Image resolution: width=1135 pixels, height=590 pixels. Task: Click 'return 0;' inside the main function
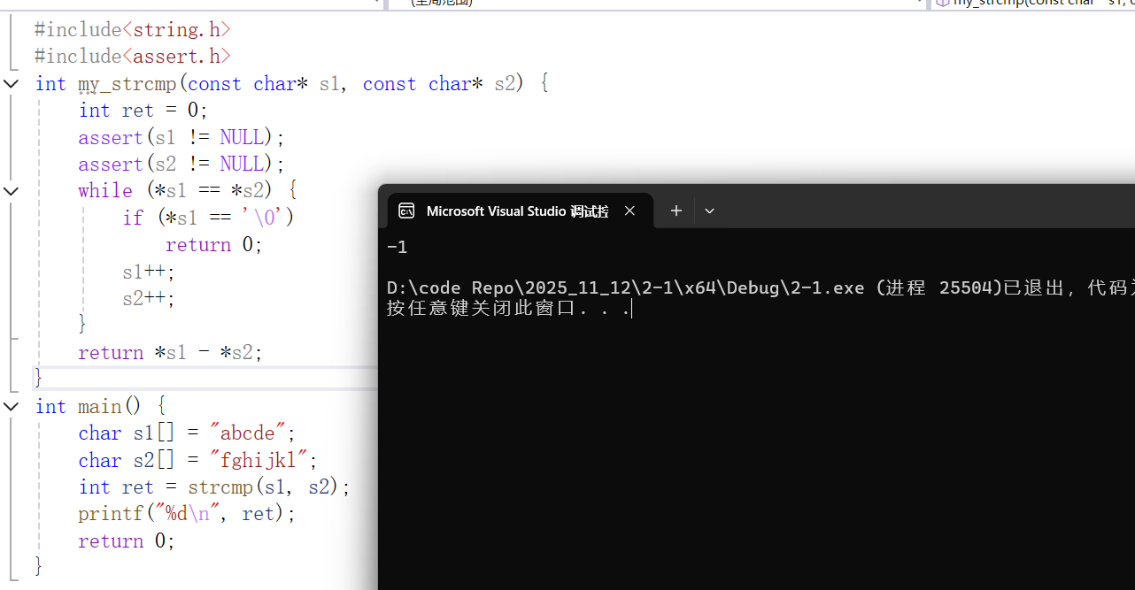[x=127, y=541]
